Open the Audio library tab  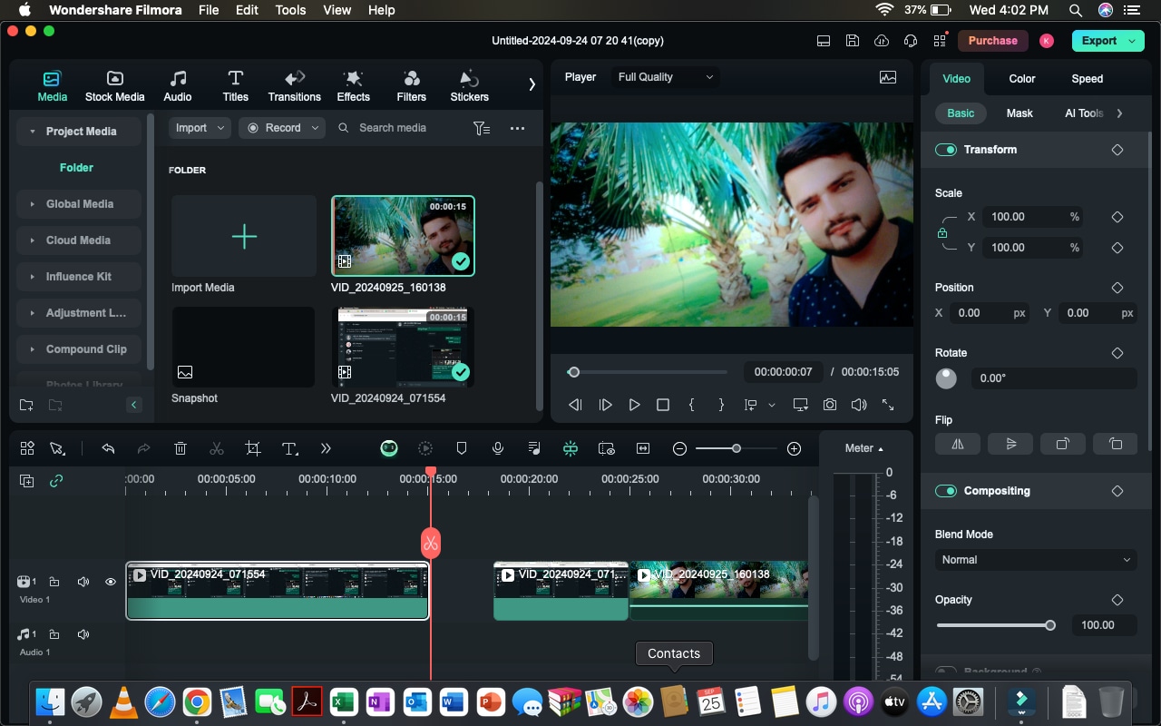coord(178,86)
